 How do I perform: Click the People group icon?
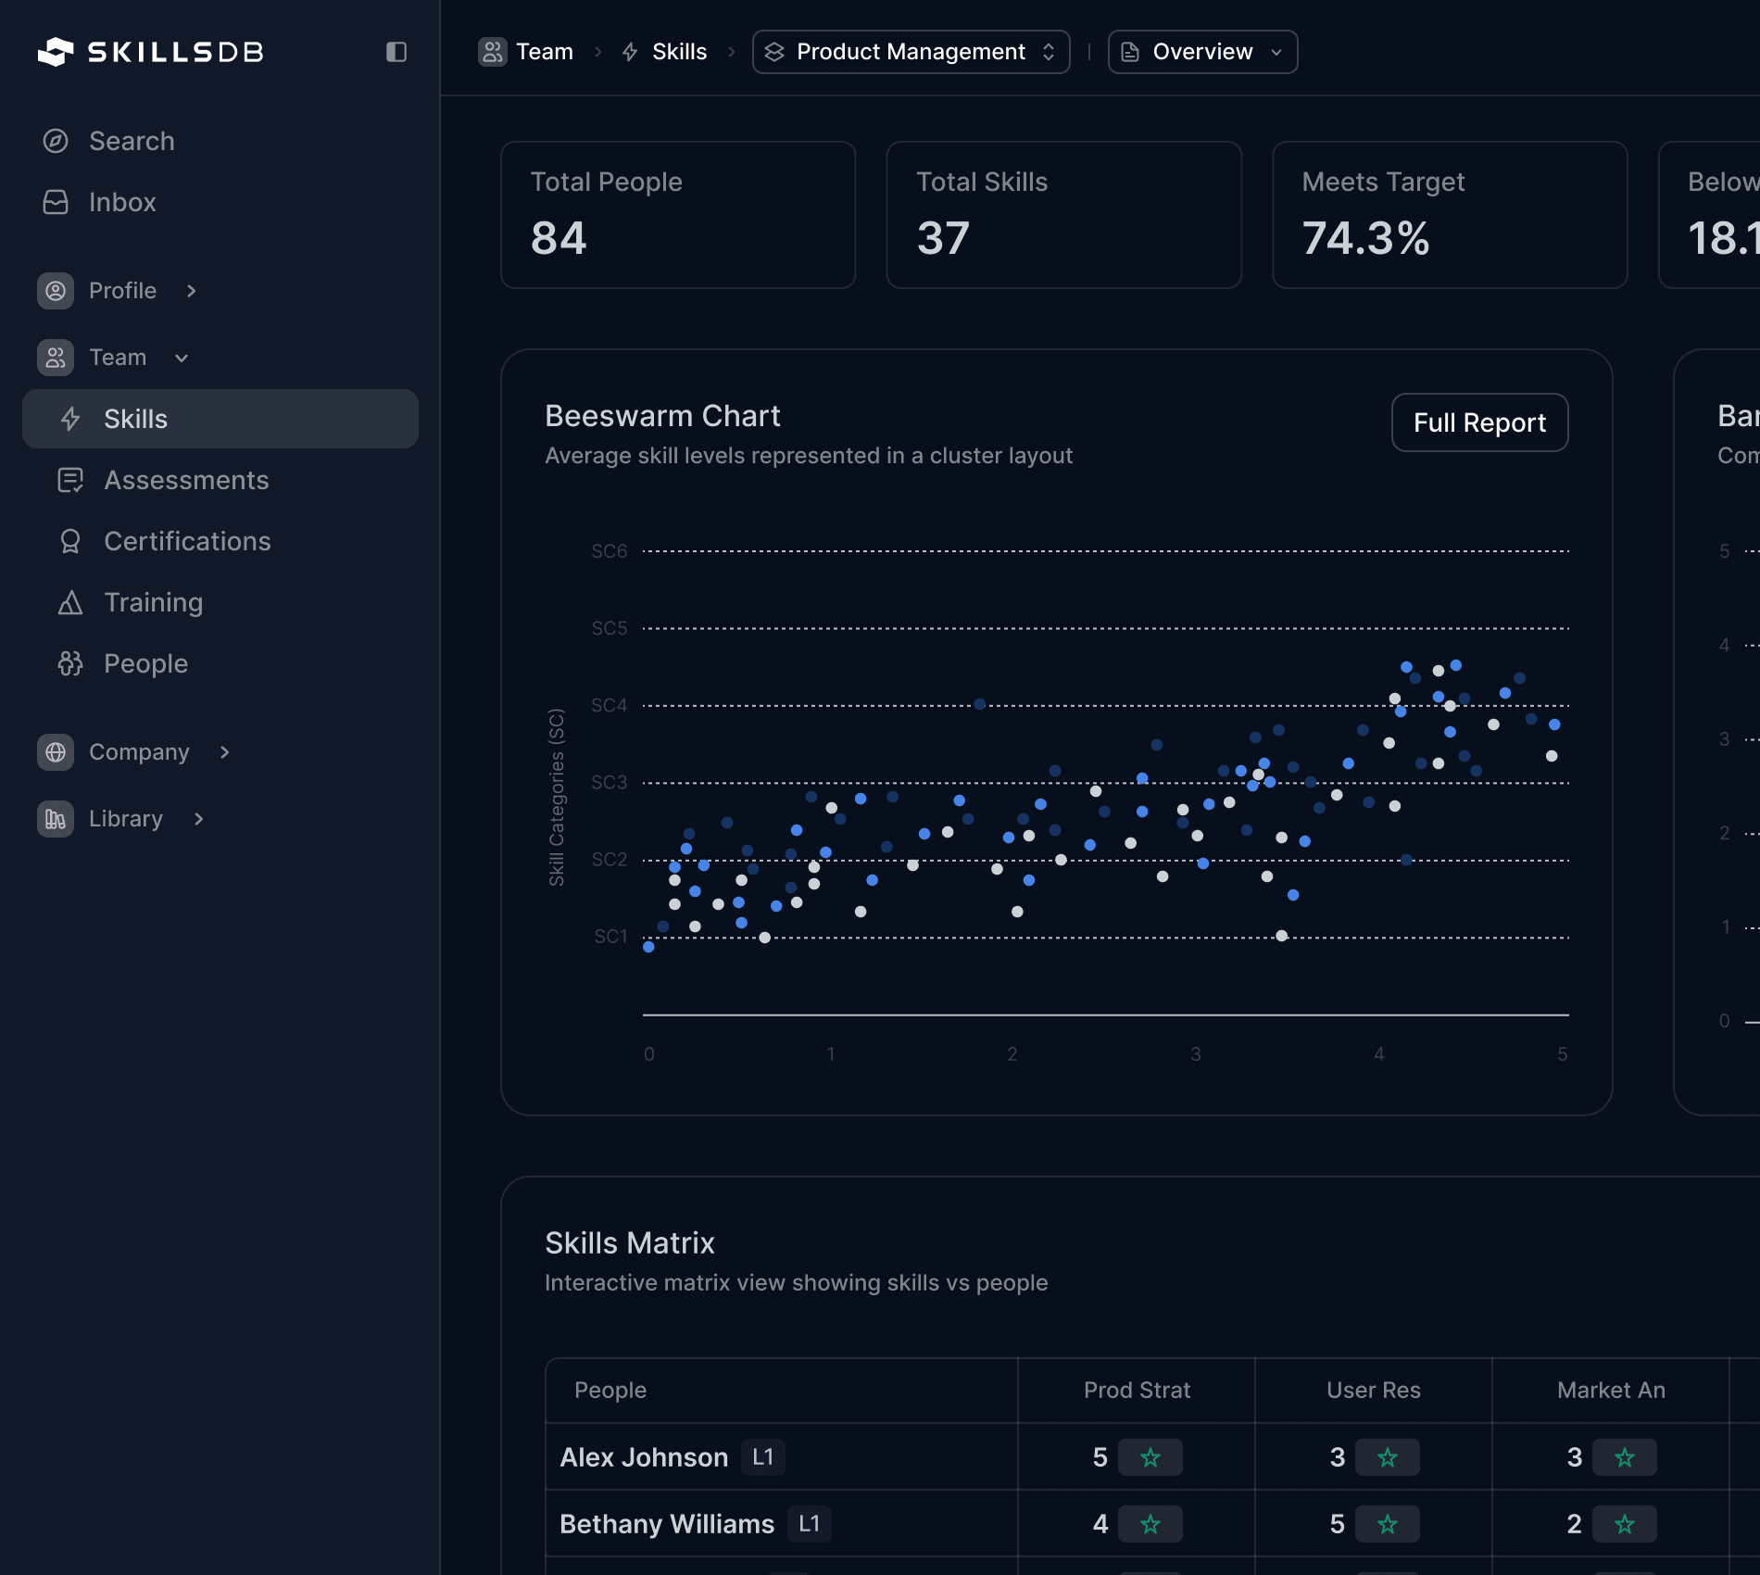pyautogui.click(x=70, y=663)
